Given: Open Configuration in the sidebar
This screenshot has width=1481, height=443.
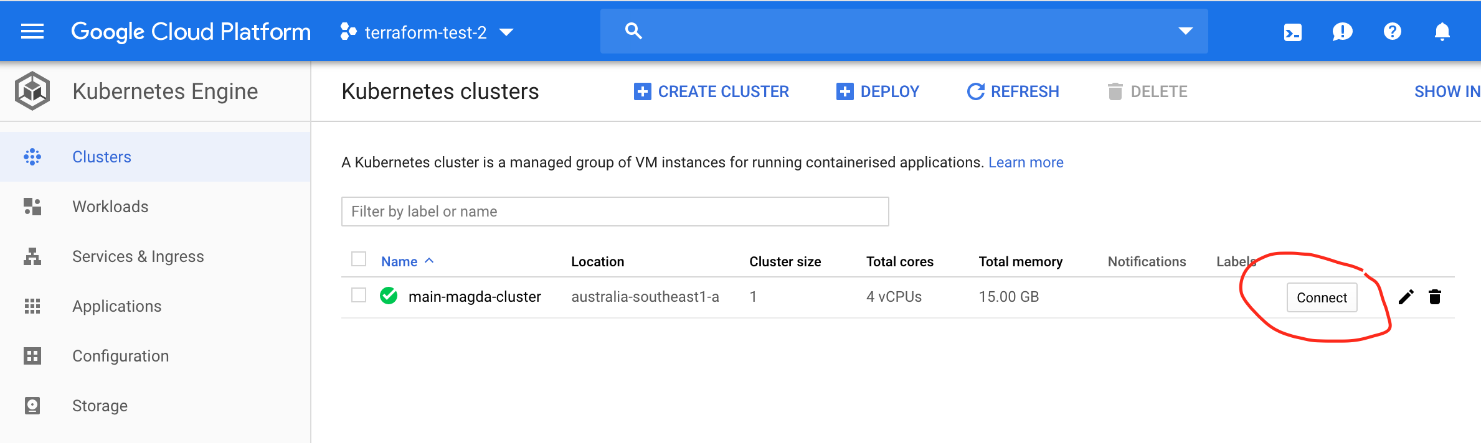Looking at the screenshot, I should [155, 356].
